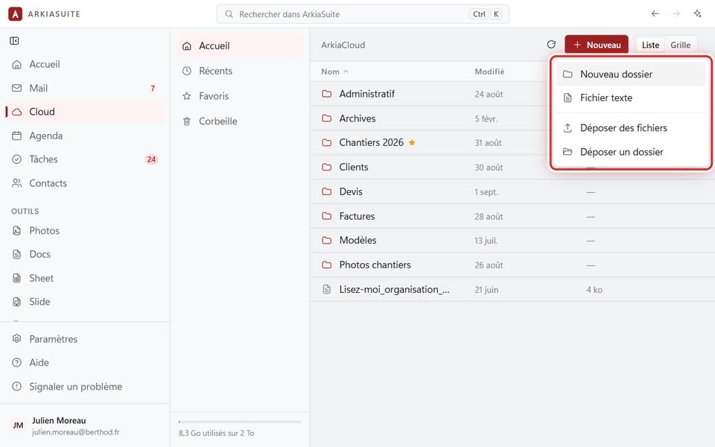This screenshot has height=447, width=715.
Task: Open the Factures folder
Action: tap(357, 216)
